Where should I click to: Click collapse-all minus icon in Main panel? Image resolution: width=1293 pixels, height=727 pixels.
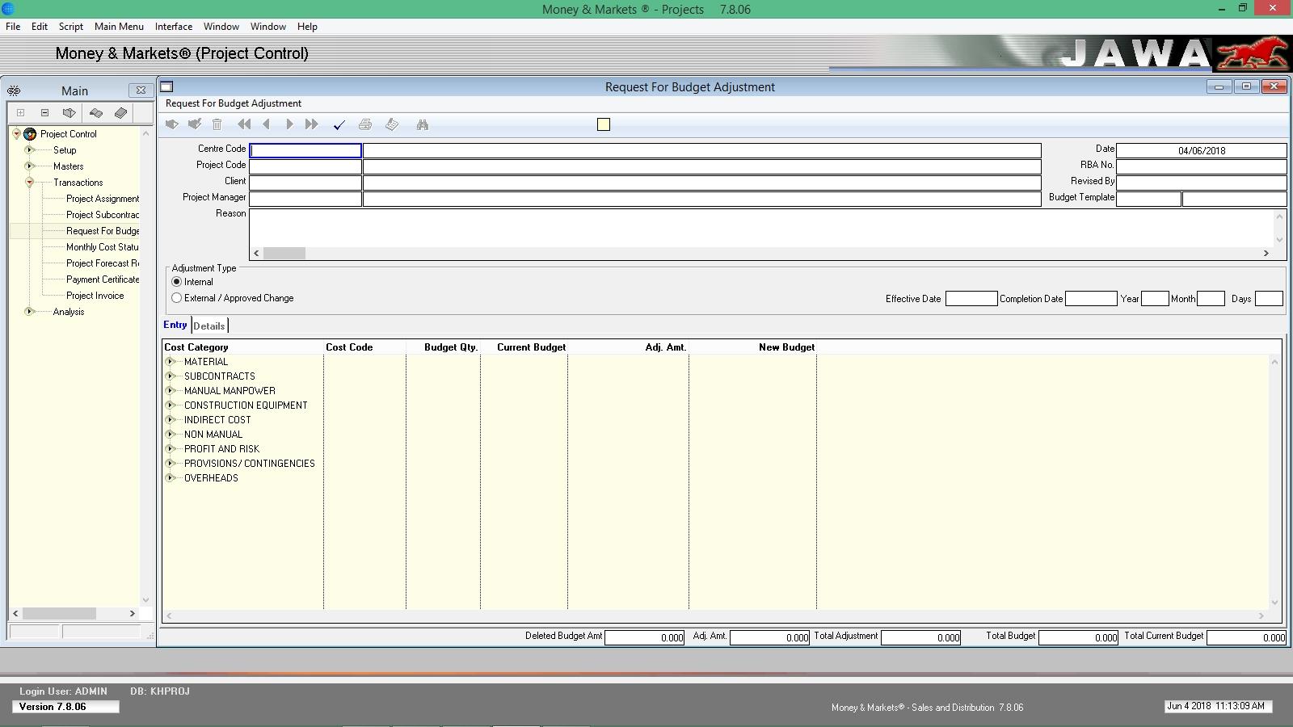point(44,113)
